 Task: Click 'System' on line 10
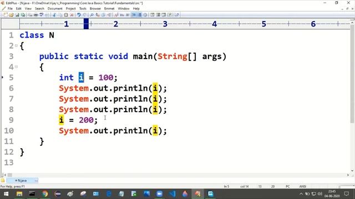tap(74, 130)
